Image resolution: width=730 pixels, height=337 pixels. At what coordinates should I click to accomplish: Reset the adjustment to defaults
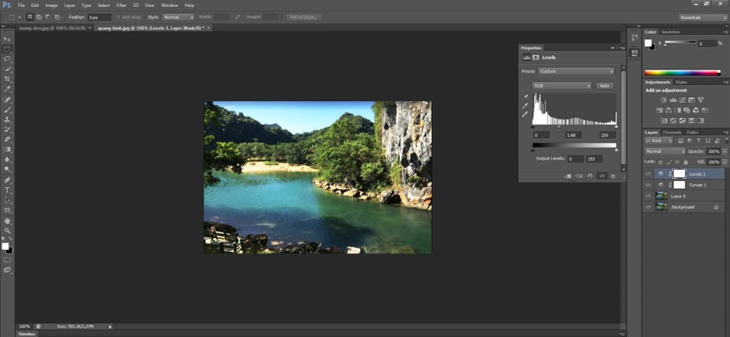(x=590, y=176)
